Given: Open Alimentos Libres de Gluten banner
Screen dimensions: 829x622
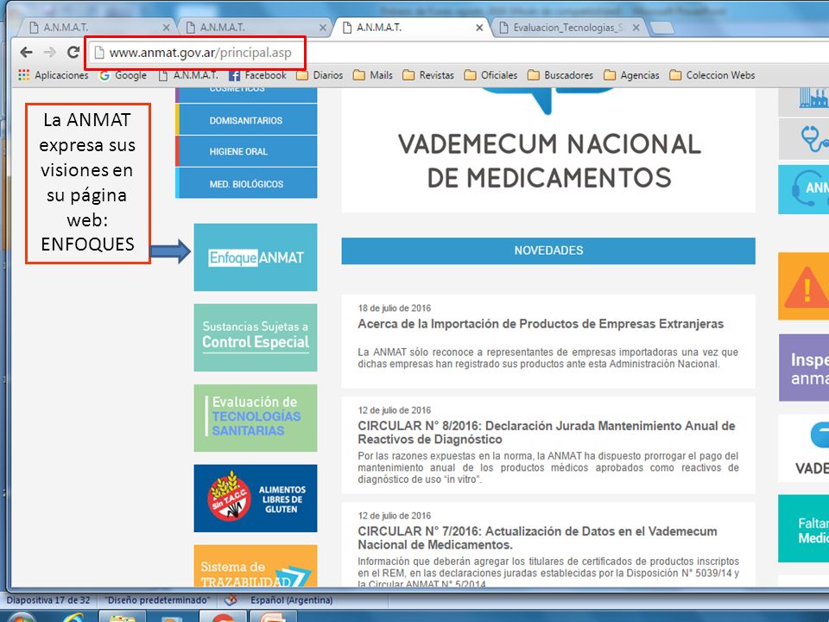Looking at the screenshot, I should [256, 498].
